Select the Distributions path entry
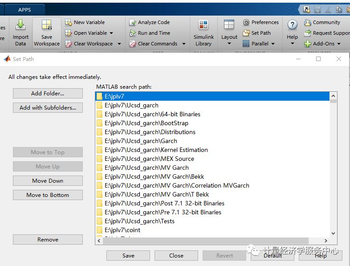This screenshot has width=350, height=266. tap(212, 132)
